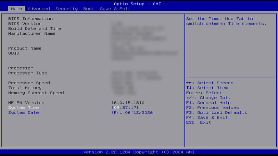The image size is (278, 156).
Task: Click the ESC: Exit hint
Action: [198, 123]
